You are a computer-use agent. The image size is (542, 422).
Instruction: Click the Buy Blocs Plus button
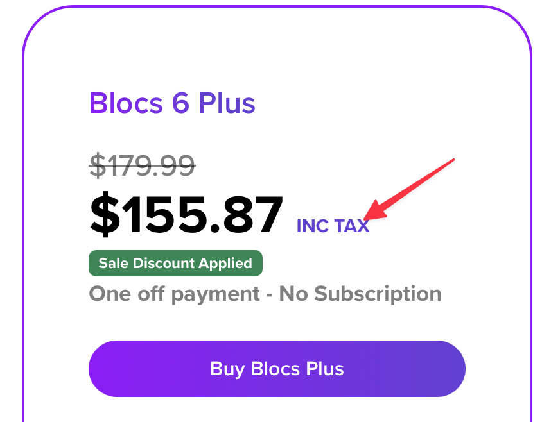click(277, 369)
